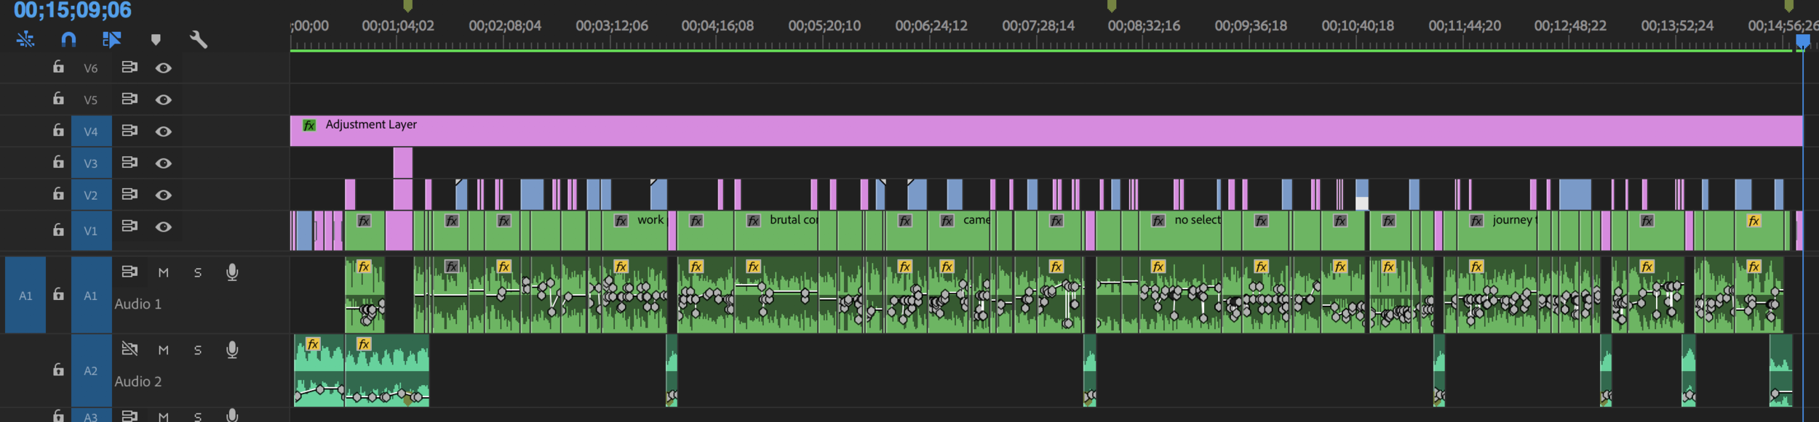Toggle sync lock on V3 track
This screenshot has width=1819, height=422.
[x=130, y=162]
